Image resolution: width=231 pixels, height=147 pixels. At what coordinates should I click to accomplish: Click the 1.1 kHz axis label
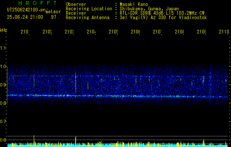click(x=3, y=48)
